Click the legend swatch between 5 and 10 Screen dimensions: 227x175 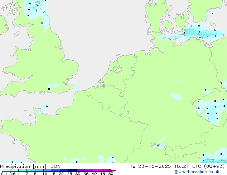coord(39,170)
